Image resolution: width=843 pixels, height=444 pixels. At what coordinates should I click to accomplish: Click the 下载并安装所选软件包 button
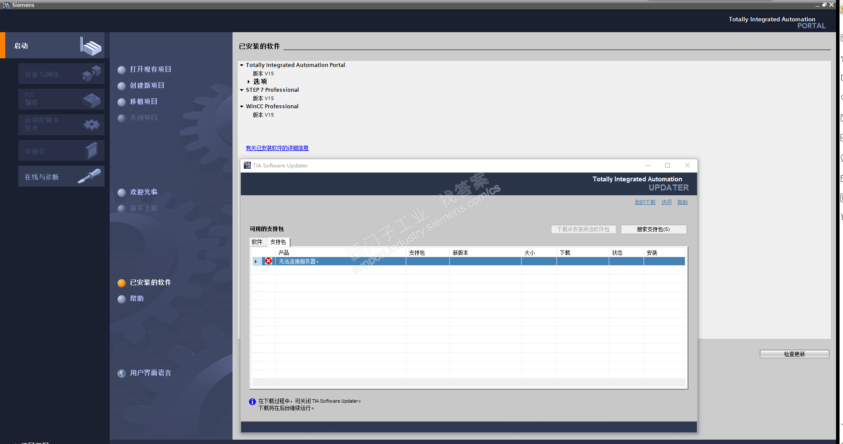(x=583, y=229)
